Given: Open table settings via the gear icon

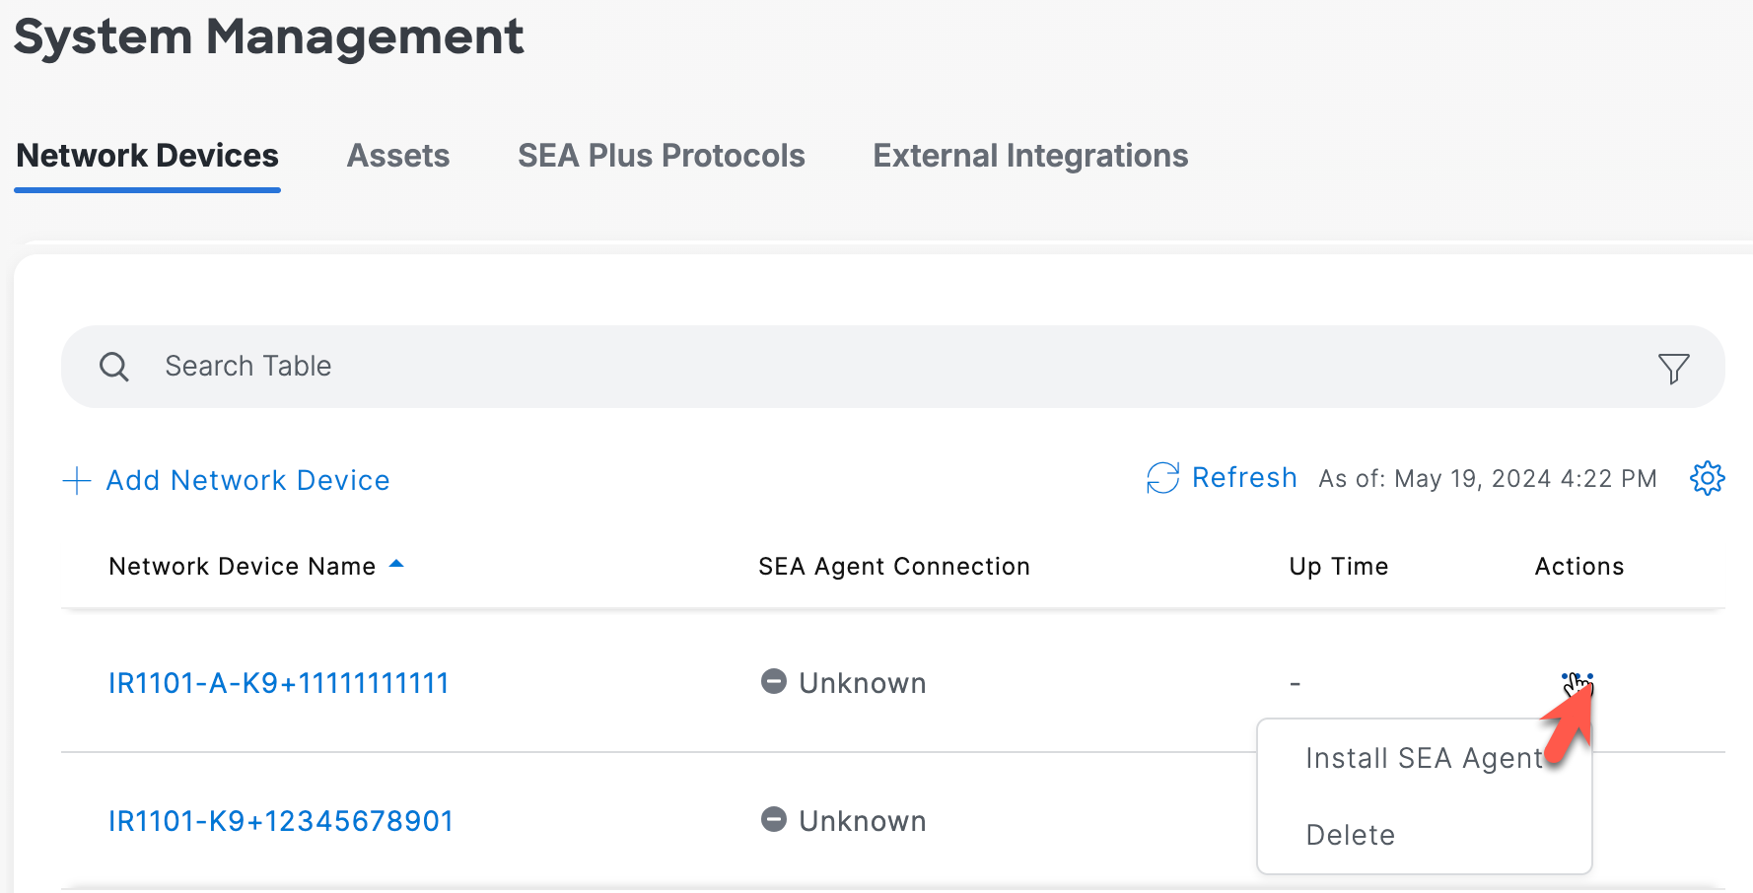Looking at the screenshot, I should (1709, 478).
